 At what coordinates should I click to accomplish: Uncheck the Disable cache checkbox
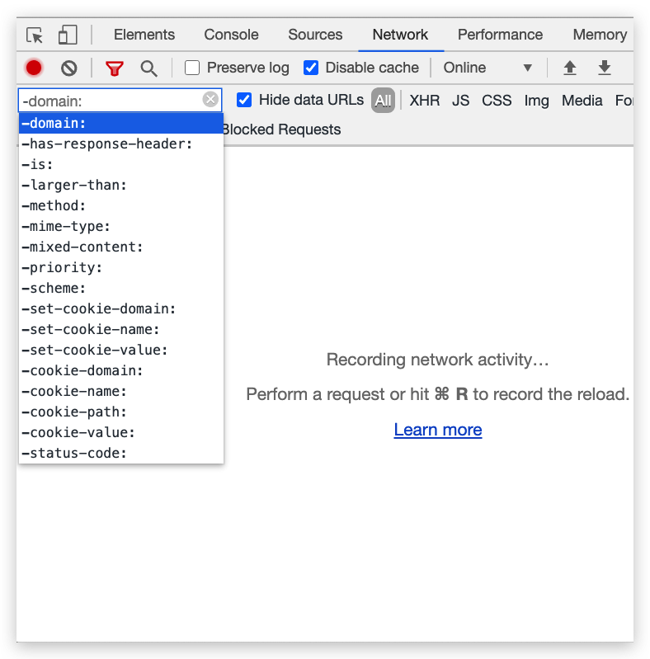[x=311, y=68]
